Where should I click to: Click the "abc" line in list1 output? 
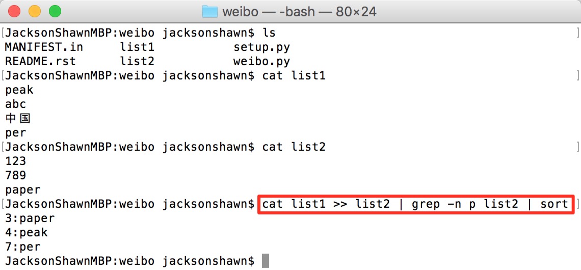[x=15, y=104]
